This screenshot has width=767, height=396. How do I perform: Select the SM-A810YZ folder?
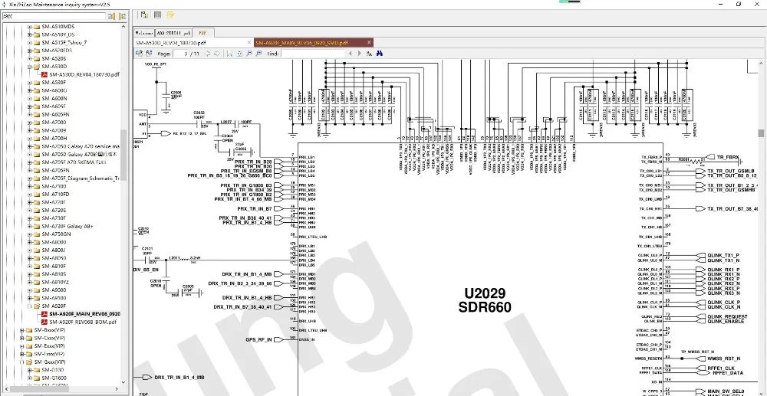[54, 282]
